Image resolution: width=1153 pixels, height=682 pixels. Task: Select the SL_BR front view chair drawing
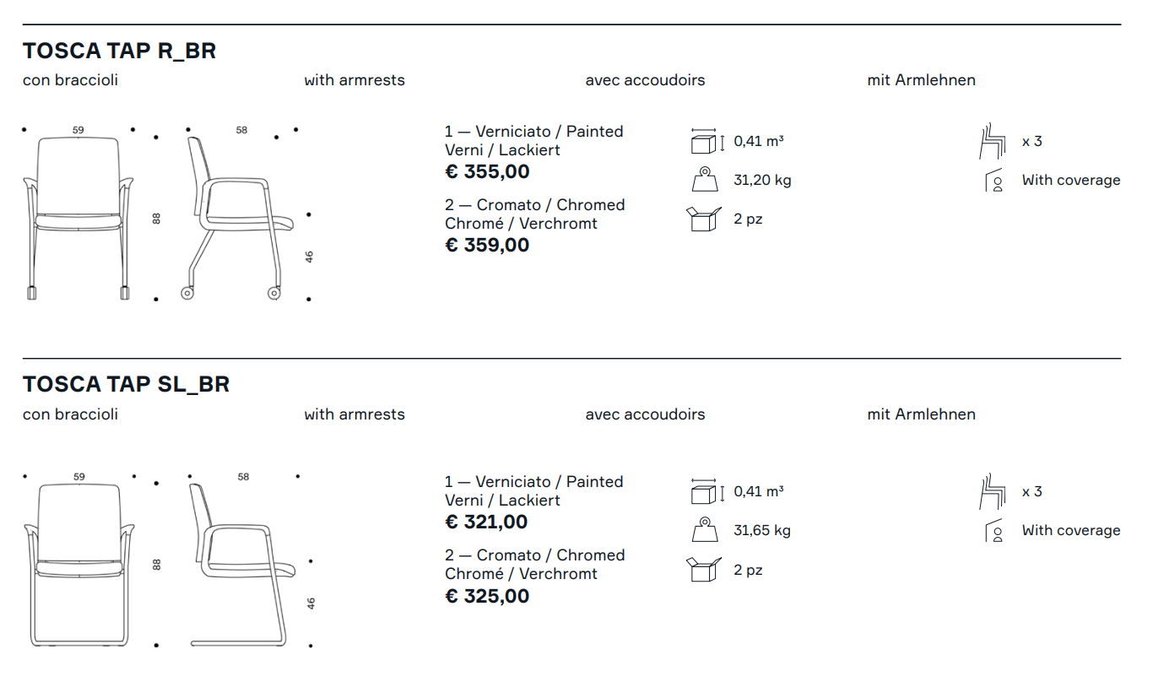coord(78,565)
